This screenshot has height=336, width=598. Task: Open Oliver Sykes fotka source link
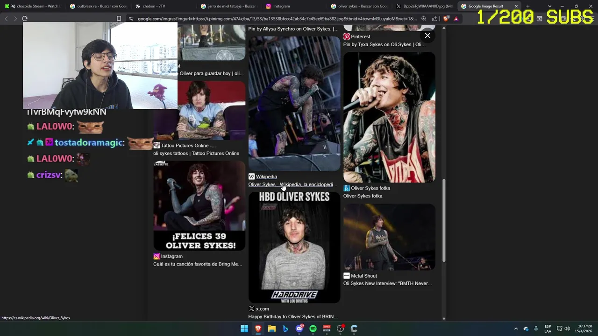click(370, 188)
